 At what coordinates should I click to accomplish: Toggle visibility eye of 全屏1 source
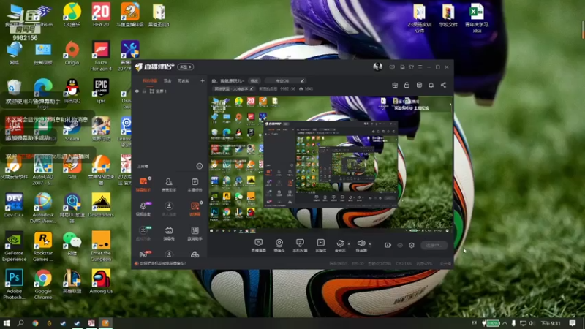[x=137, y=91]
